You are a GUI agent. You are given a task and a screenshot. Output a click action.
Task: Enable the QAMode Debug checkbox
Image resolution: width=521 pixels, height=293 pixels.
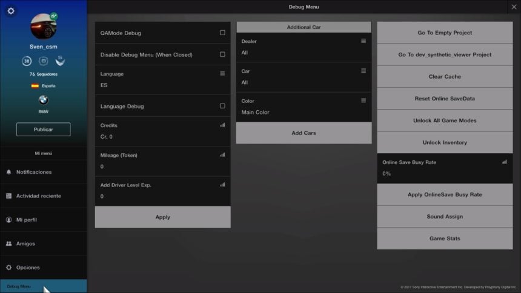tap(222, 33)
